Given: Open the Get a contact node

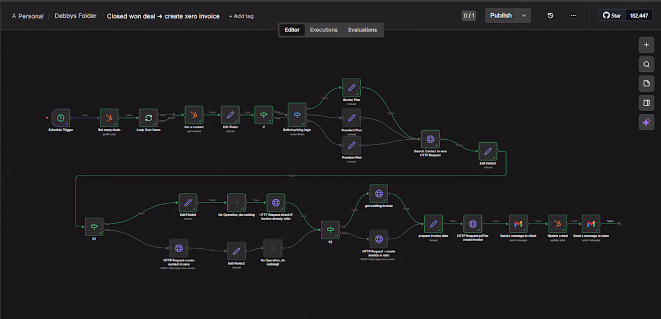Looking at the screenshot, I should click(x=194, y=115).
